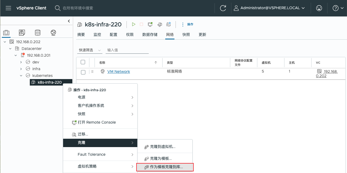
Task: Switch to Hosts and Clusters inventory view
Action: [x=6, y=33]
